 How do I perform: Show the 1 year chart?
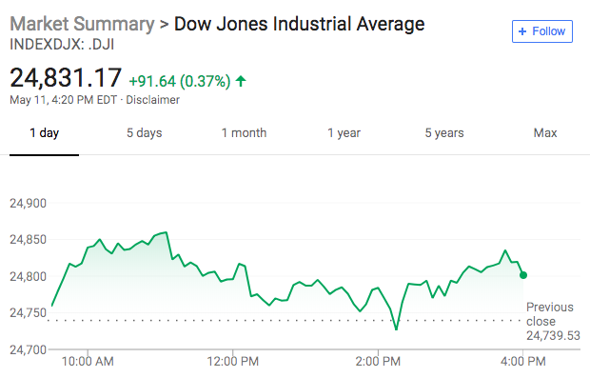pos(344,133)
